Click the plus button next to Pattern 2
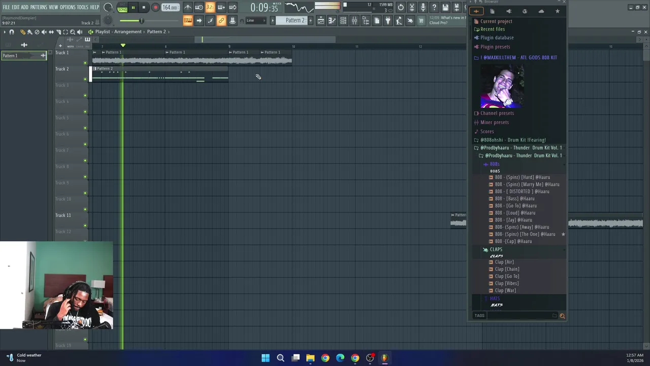The width and height of the screenshot is (650, 366). (311, 20)
